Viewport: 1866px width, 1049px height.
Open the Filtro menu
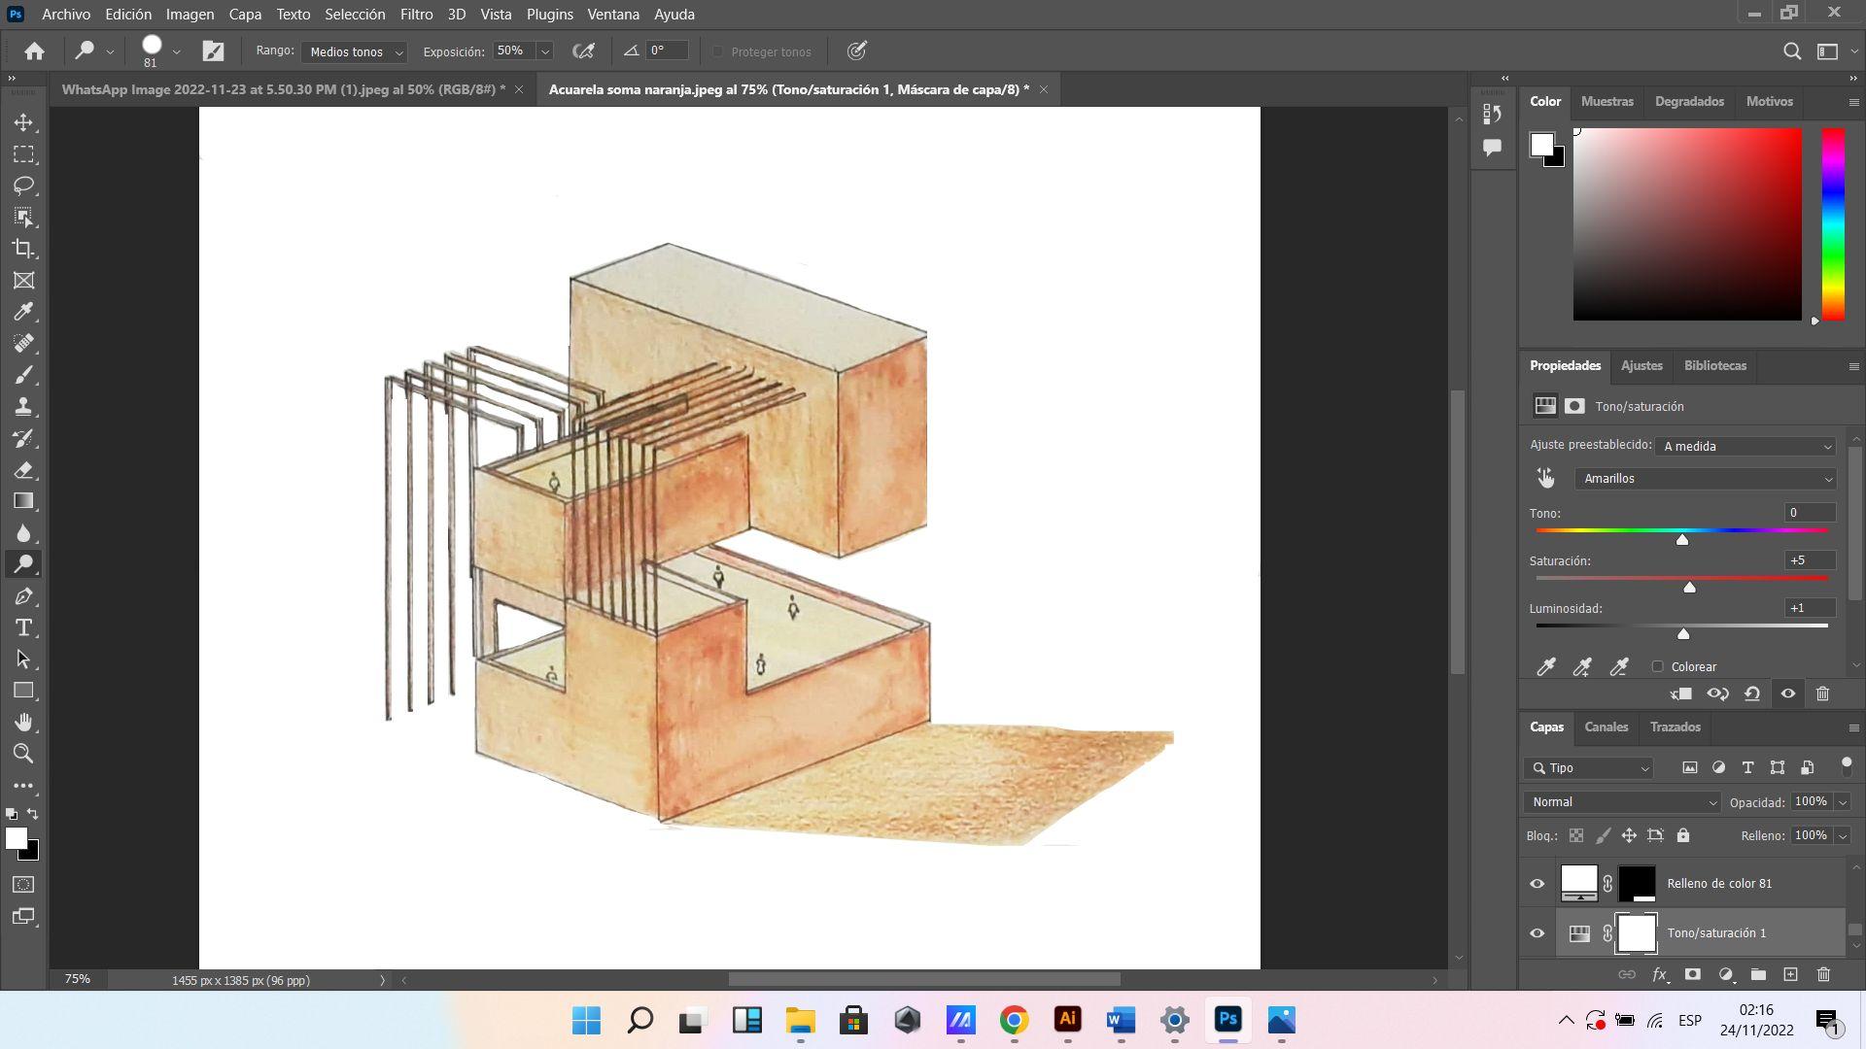[416, 15]
